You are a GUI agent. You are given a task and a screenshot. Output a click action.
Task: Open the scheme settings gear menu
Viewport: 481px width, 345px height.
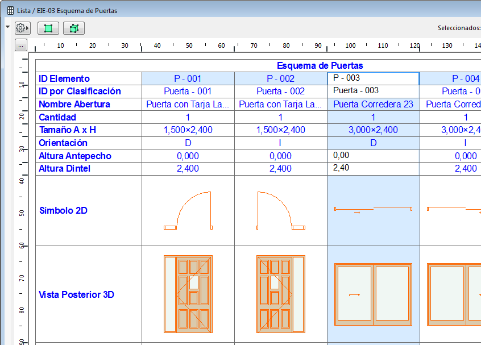[x=22, y=28]
